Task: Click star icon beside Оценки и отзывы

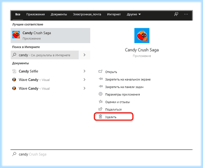Action: (100, 102)
